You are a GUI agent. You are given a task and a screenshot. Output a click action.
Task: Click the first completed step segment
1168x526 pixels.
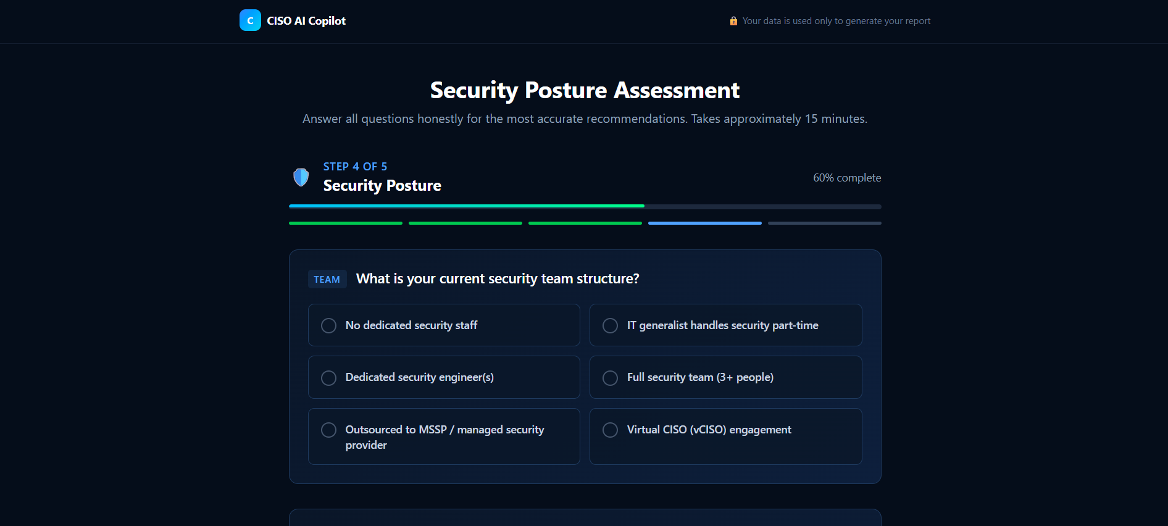pyautogui.click(x=345, y=223)
